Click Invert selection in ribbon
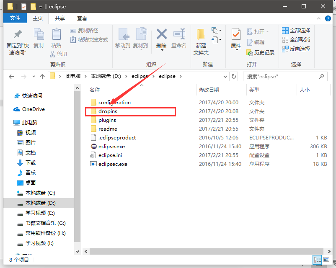 [x=296, y=49]
